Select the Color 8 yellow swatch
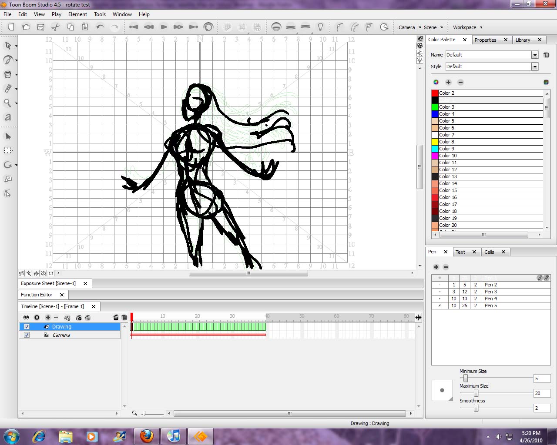 435,142
